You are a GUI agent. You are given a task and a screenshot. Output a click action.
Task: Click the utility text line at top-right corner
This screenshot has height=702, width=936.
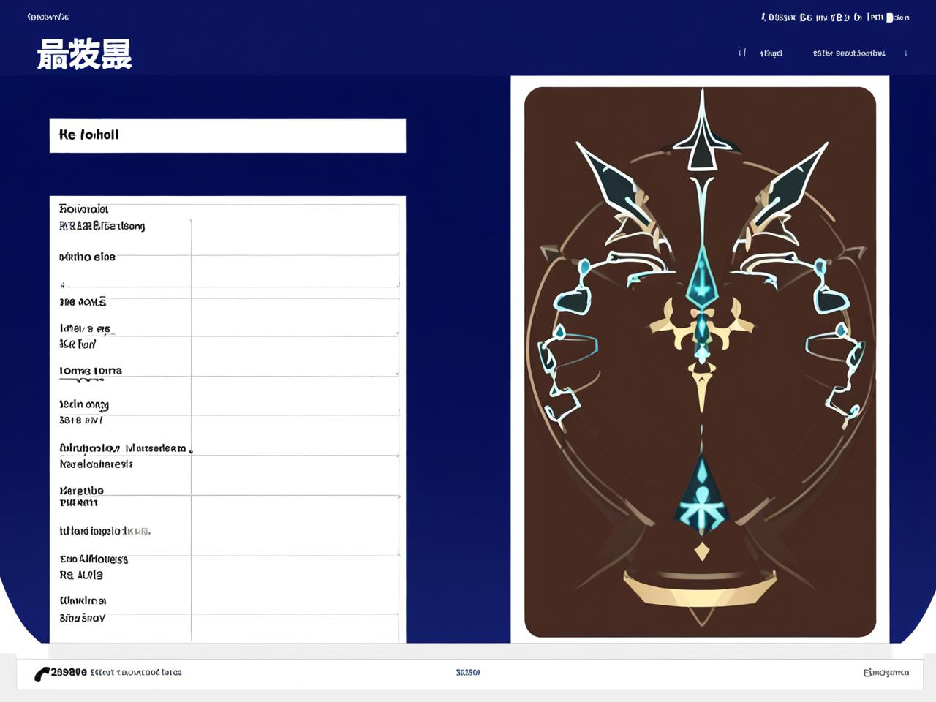834,18
